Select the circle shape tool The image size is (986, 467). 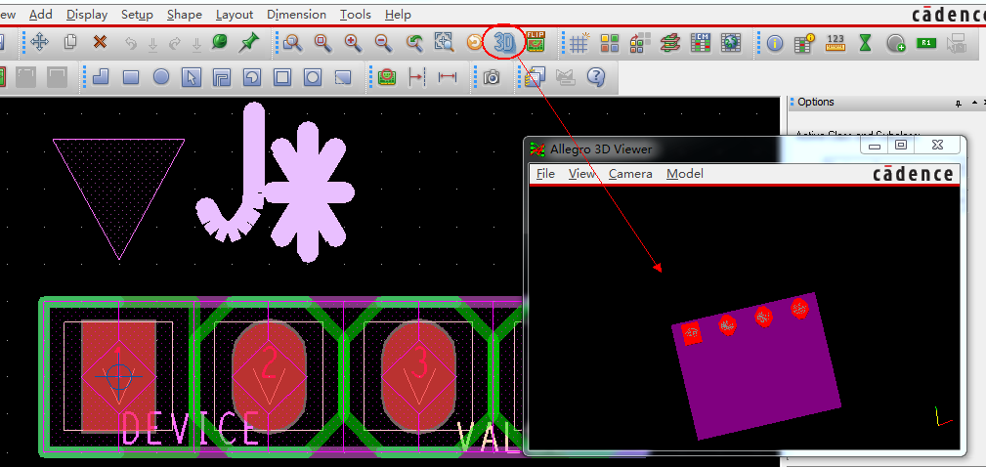pos(161,77)
